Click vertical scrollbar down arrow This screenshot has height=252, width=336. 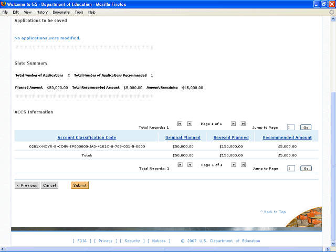click(333, 244)
